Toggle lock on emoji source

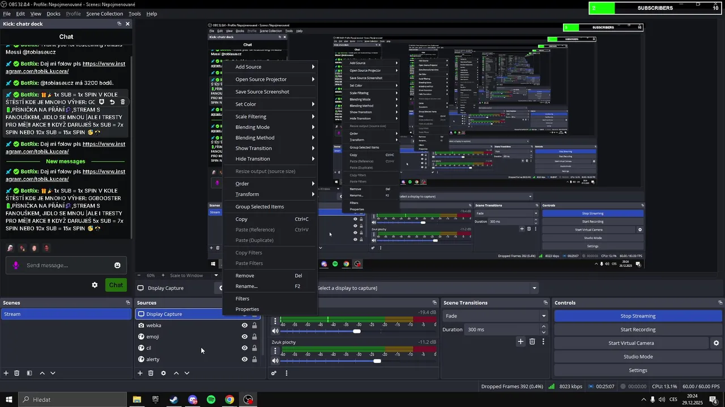pyautogui.click(x=254, y=336)
